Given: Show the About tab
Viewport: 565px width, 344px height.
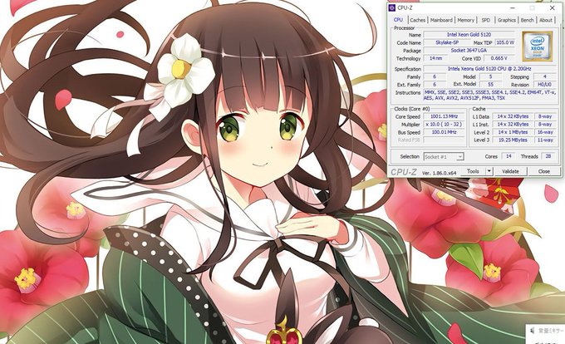Looking at the screenshot, I should coord(546,20).
